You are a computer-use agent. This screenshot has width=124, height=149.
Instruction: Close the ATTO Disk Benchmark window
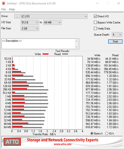click(x=118, y=3)
